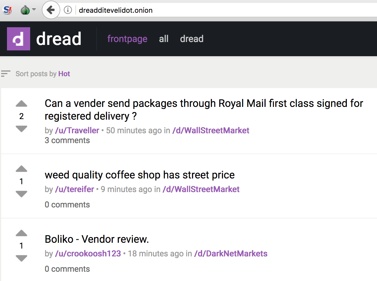Visit /u/Traveller user profile
The image size is (377, 281).
[77, 130]
